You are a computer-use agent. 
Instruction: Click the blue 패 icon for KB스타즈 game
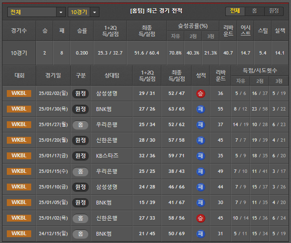click(x=201, y=156)
